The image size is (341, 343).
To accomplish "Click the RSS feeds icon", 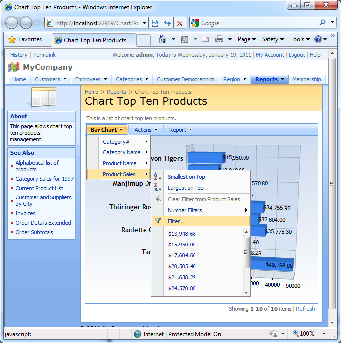I will (185, 40).
